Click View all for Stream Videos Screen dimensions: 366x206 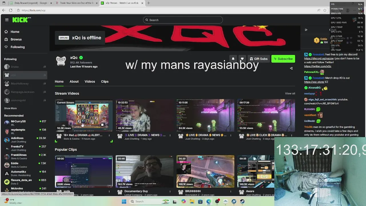tap(290, 94)
